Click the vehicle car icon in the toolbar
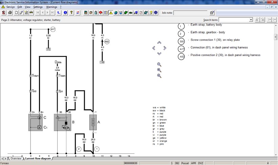 31,13
